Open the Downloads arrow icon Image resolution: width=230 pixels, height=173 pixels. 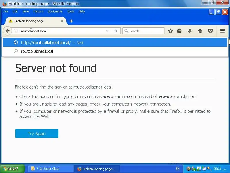click(x=190, y=31)
